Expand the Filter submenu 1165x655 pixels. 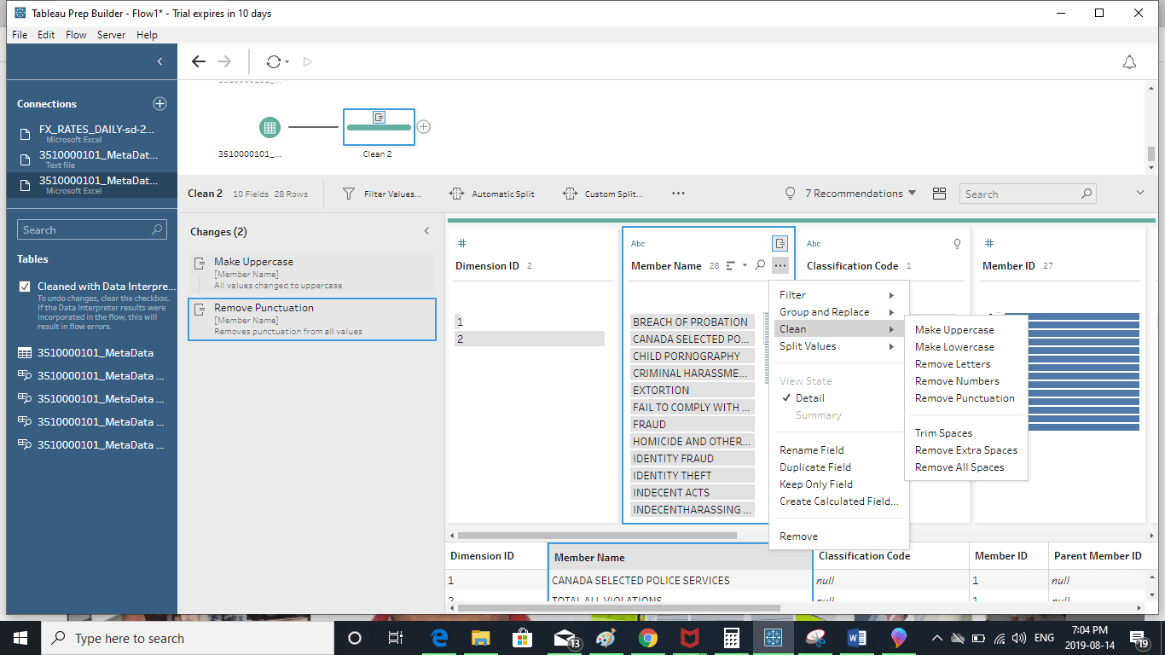839,295
